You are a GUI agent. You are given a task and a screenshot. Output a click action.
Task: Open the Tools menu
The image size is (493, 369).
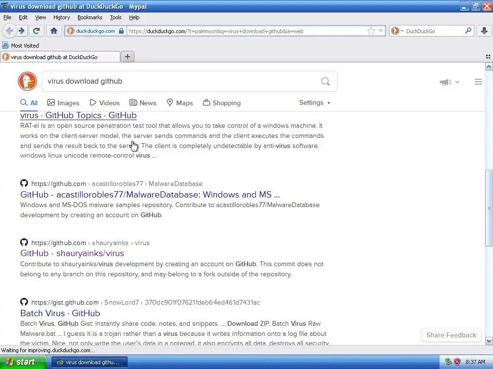(116, 17)
